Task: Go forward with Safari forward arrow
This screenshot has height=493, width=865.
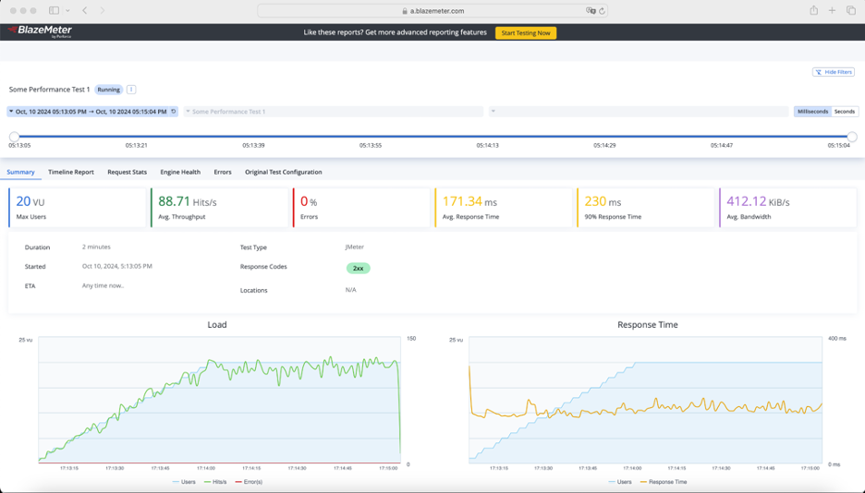Action: [102, 10]
